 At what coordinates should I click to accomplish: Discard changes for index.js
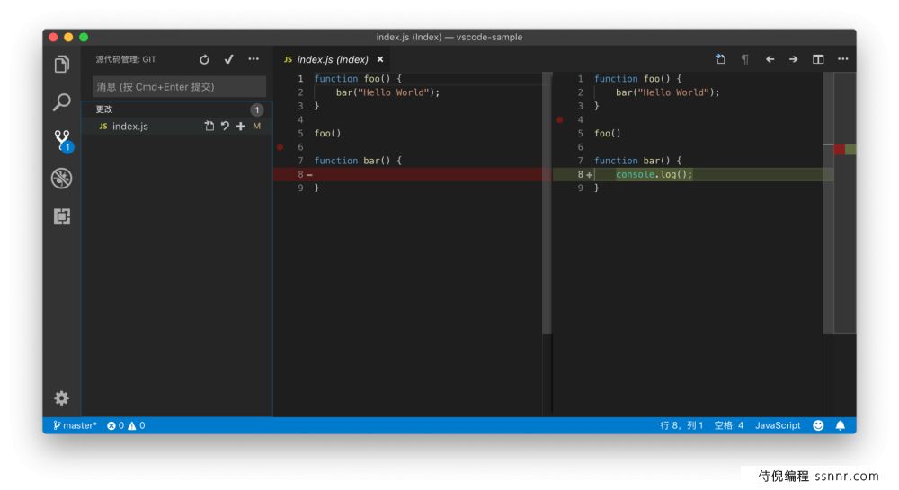click(x=226, y=126)
